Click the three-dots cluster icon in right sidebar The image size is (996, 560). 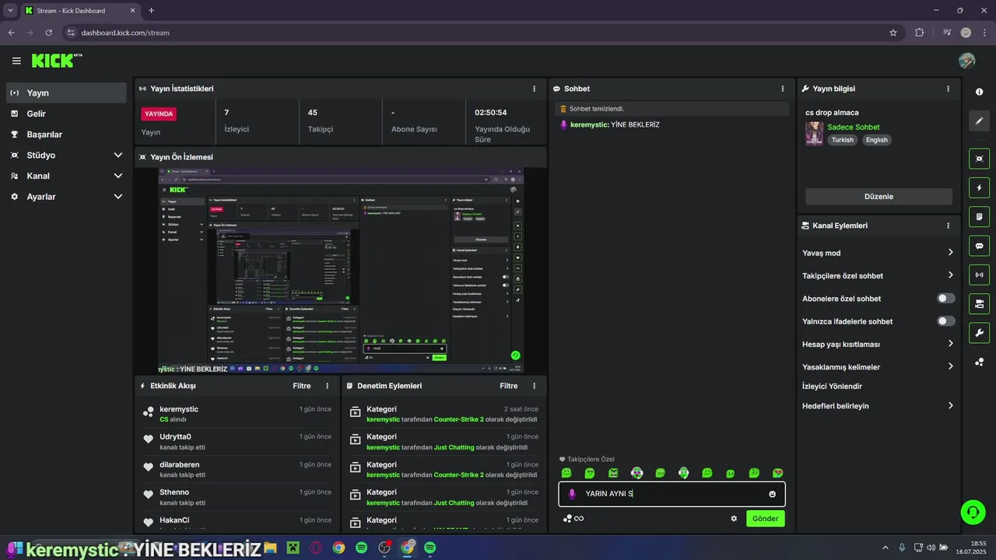(979, 362)
